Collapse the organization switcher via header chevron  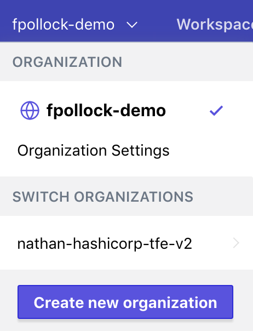click(x=132, y=25)
